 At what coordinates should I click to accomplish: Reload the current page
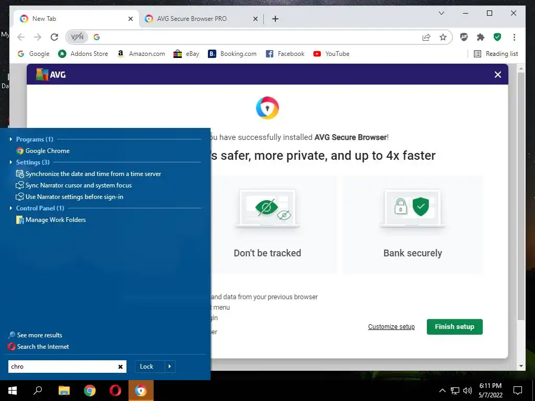(54, 37)
